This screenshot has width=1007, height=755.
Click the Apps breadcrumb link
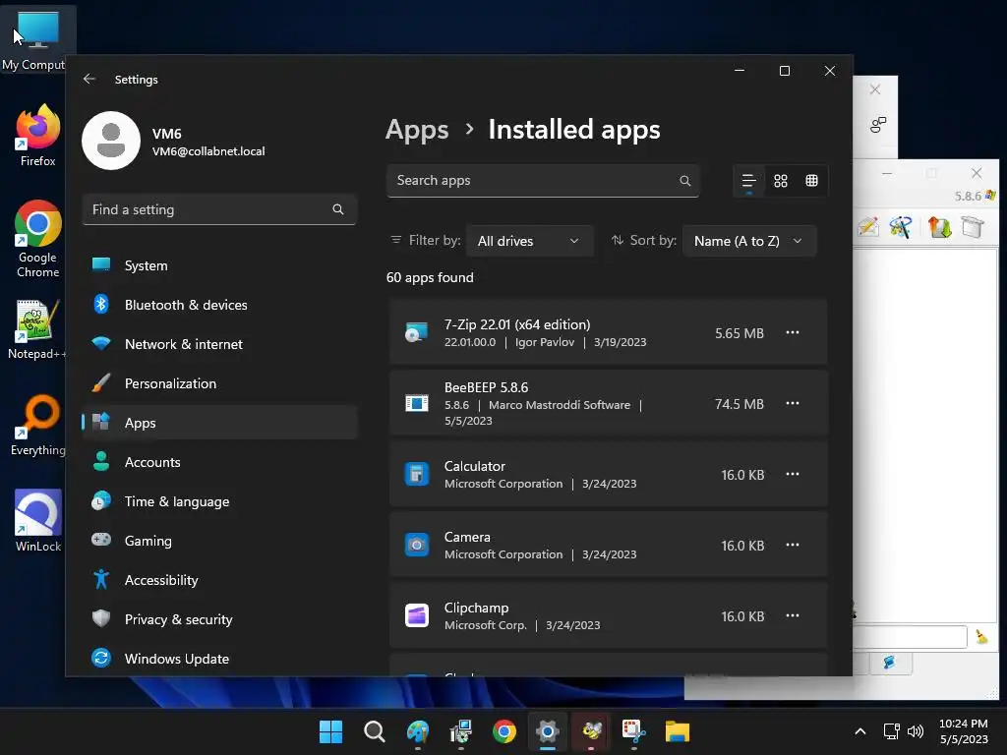[x=417, y=130]
